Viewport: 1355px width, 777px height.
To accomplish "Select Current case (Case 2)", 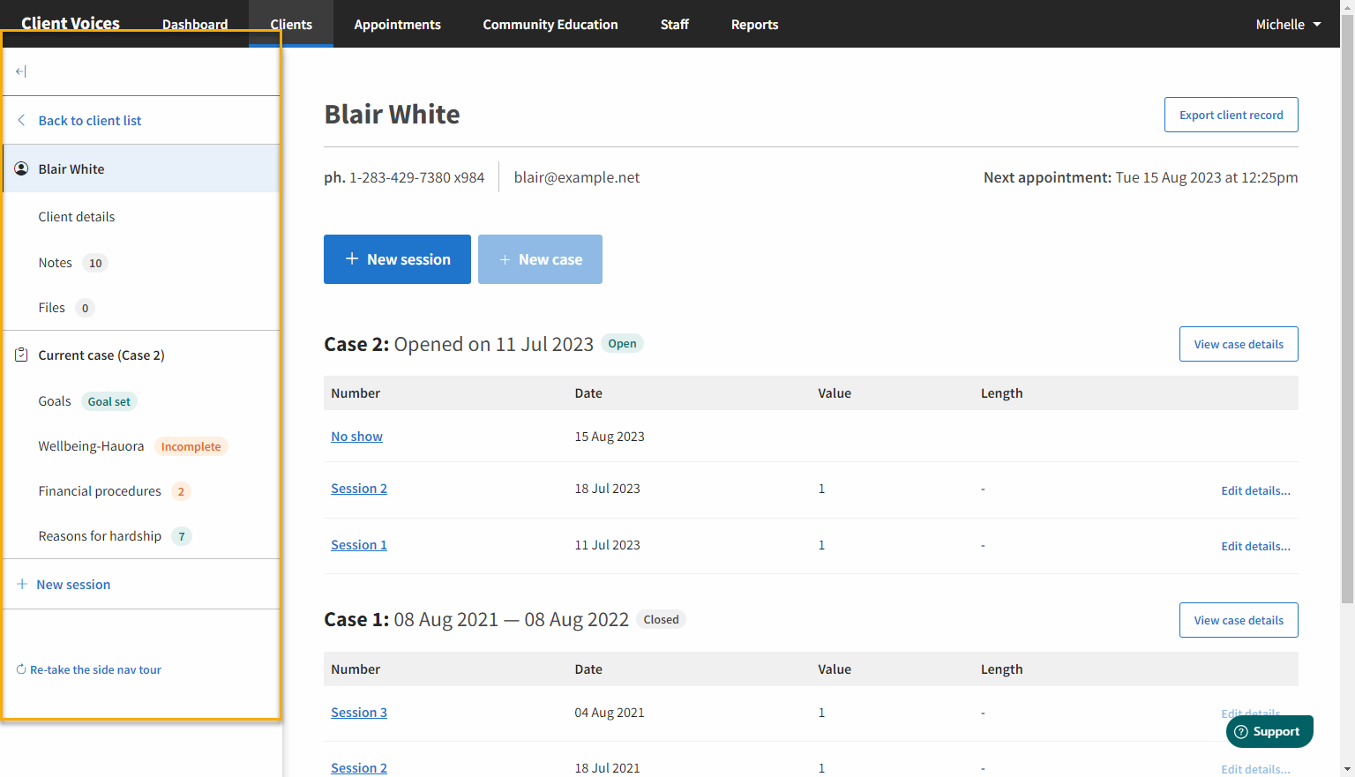I will pos(101,355).
